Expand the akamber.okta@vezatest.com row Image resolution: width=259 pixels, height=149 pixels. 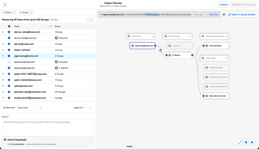coord(3,92)
